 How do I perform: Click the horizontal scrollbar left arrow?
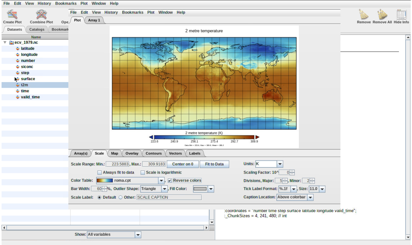pyautogui.click(x=4, y=228)
